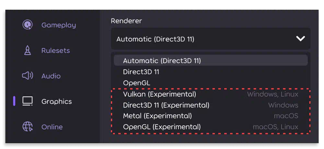The image size is (324, 149).
Task: Click the Gameplay section icon
Action: pyautogui.click(x=28, y=25)
